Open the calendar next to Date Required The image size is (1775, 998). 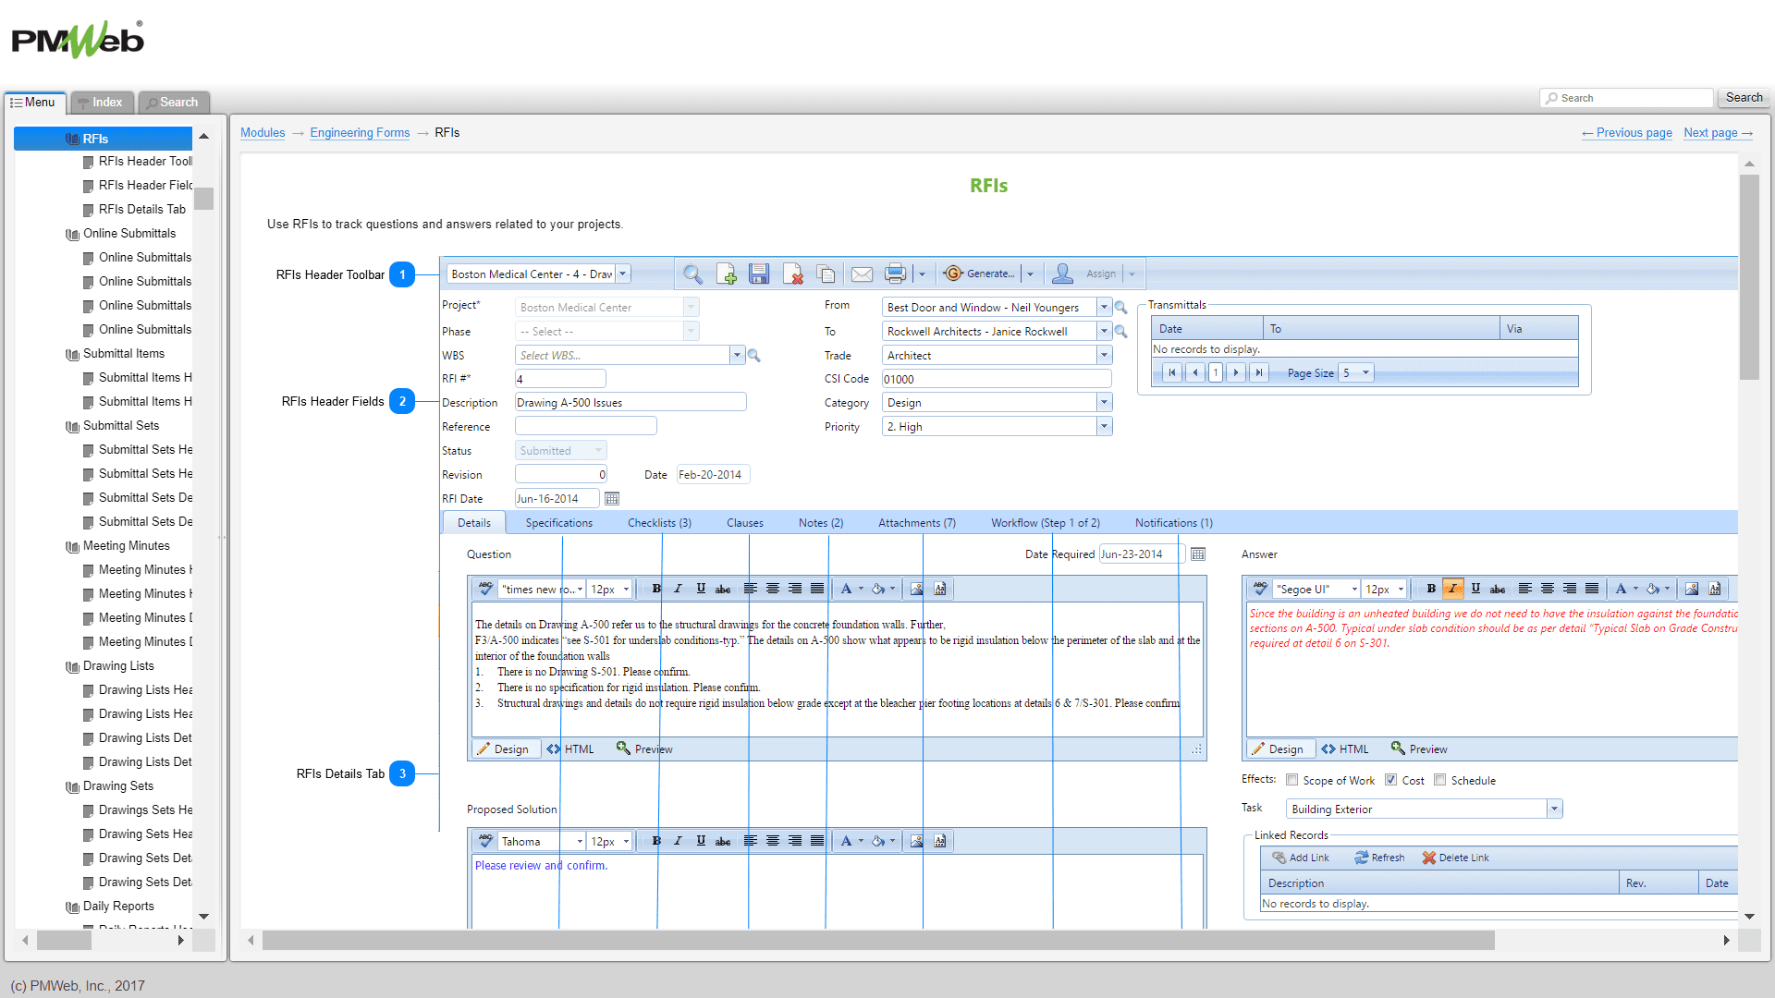1198,554
